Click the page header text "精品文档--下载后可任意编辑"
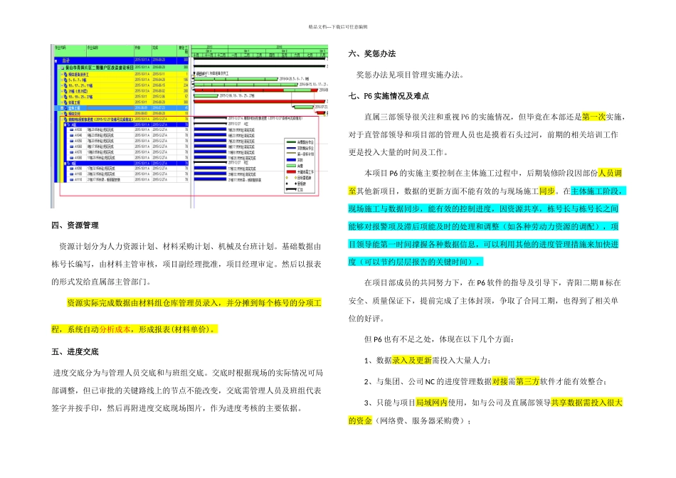The image size is (676, 478). 338,27
